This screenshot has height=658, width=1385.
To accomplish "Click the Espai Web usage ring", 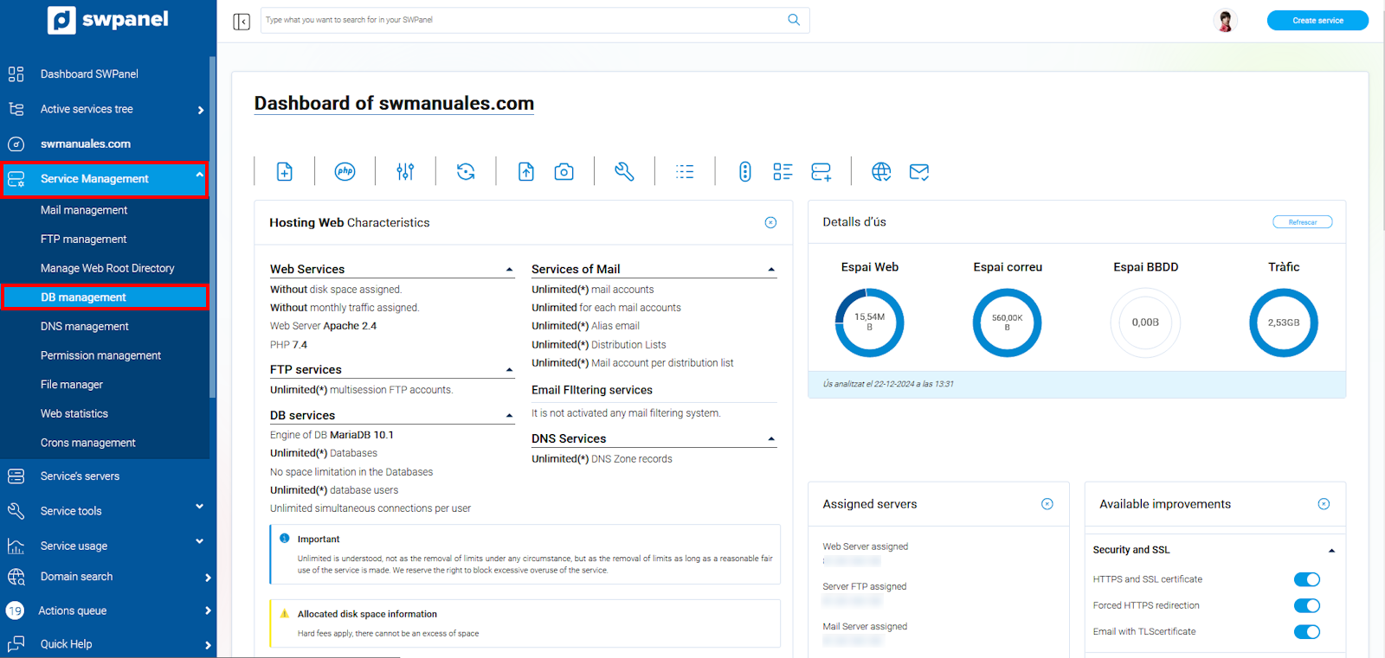I will (869, 323).
